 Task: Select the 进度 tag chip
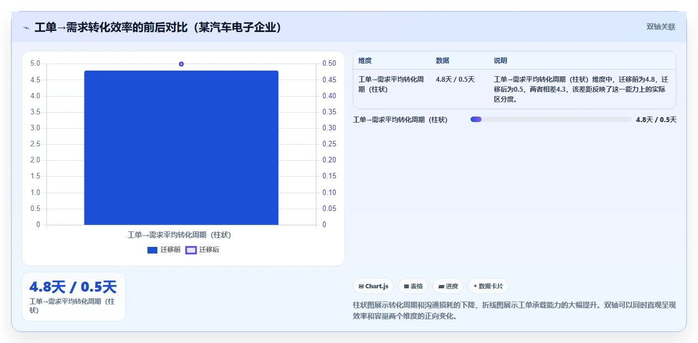(448, 286)
